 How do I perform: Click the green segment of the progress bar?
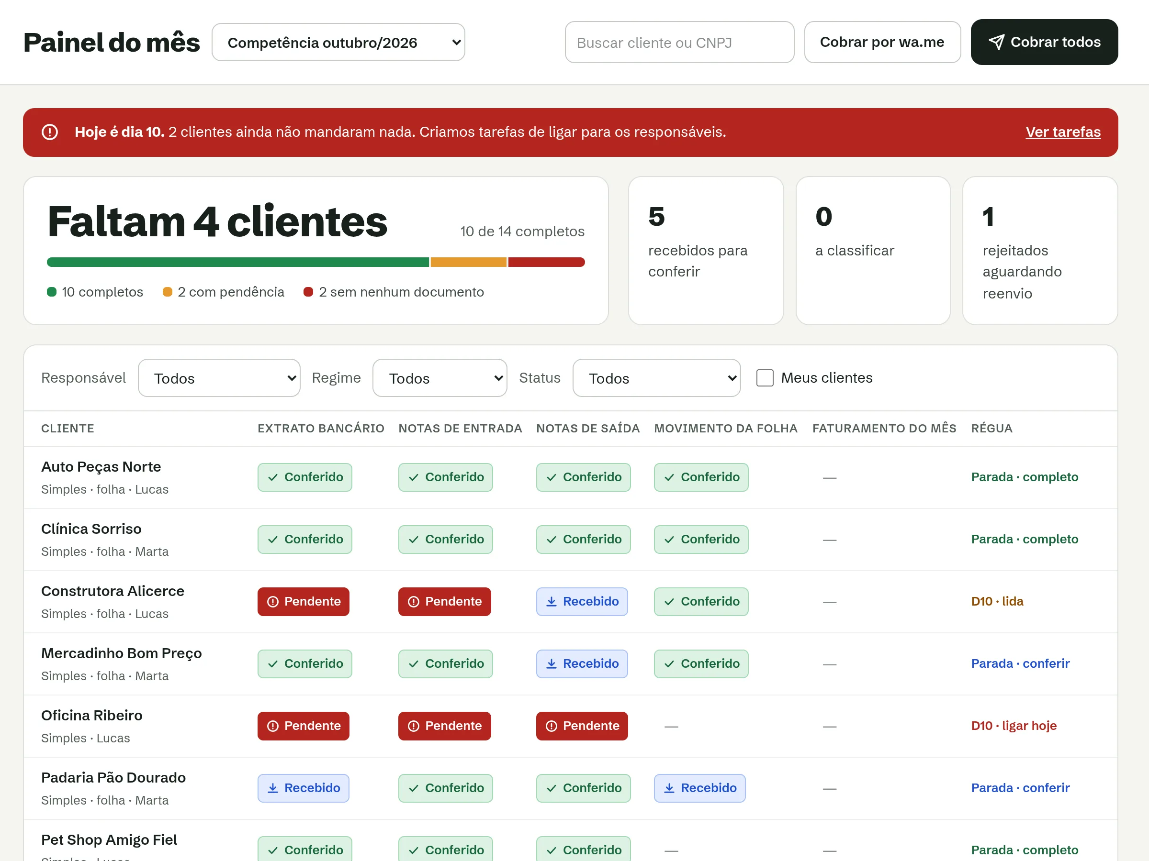coord(238,262)
